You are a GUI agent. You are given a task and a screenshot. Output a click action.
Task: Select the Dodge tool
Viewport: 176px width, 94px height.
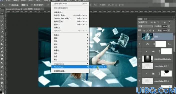tap(2, 63)
